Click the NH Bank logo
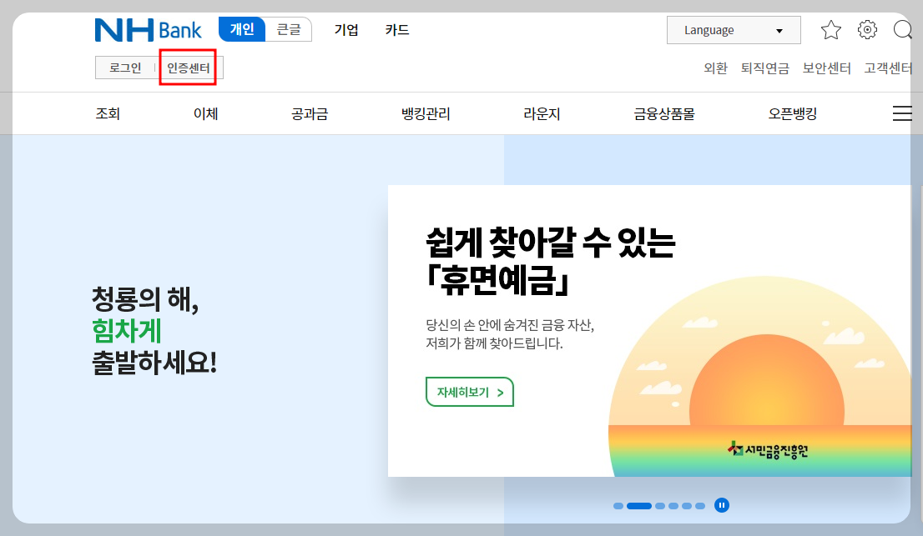This screenshot has width=923, height=536. 148,30
